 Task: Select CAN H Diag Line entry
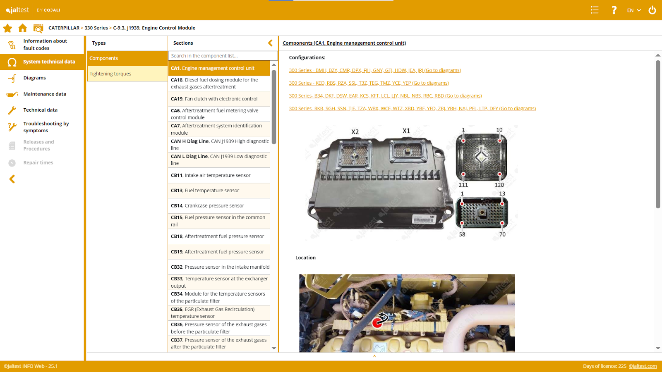pos(219,145)
